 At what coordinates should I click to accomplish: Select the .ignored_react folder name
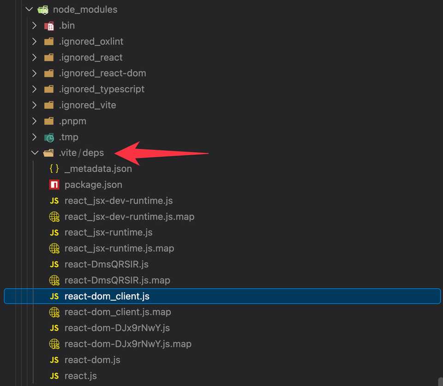[91, 57]
